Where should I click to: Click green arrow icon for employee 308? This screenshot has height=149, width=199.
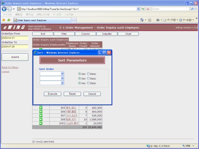point(41,120)
